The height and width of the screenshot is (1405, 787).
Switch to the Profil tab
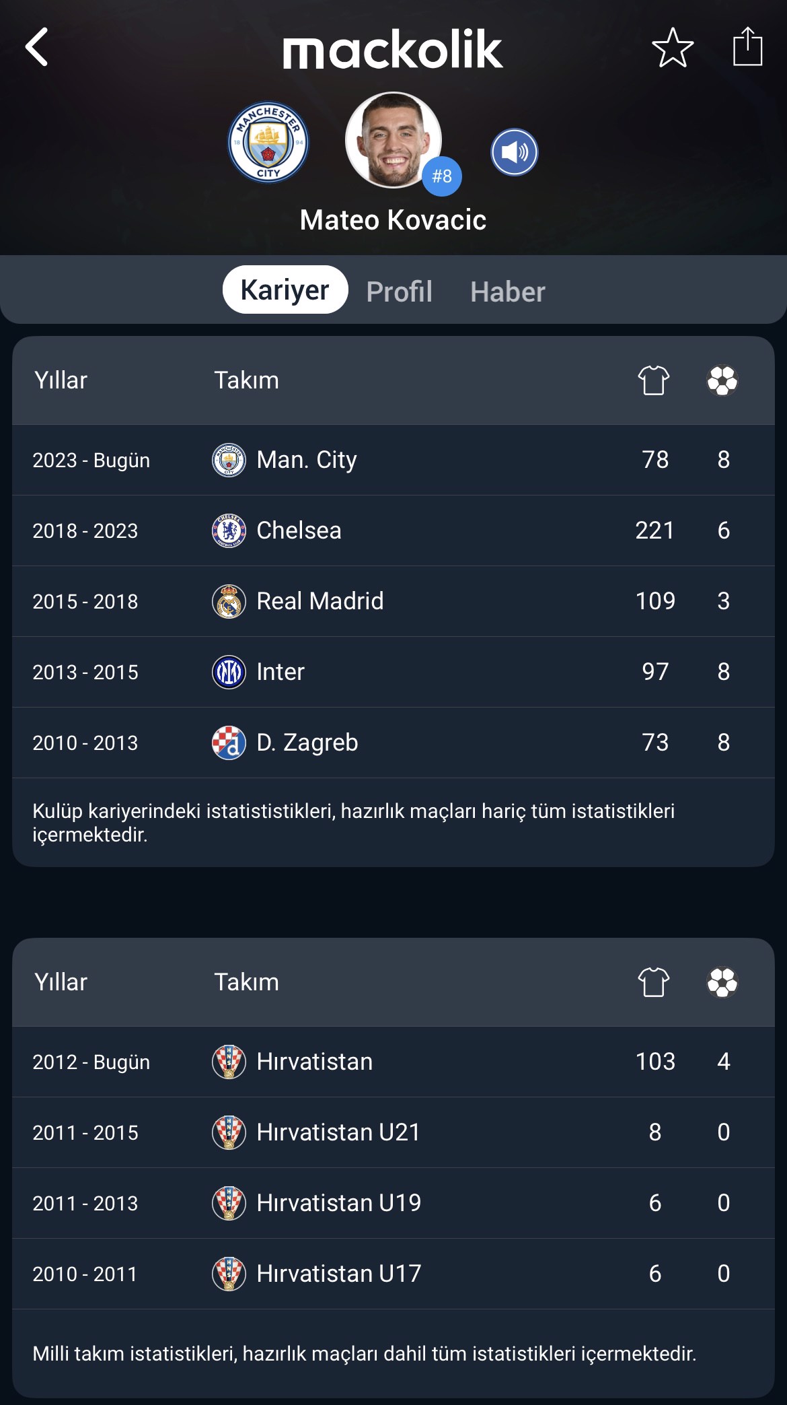400,292
